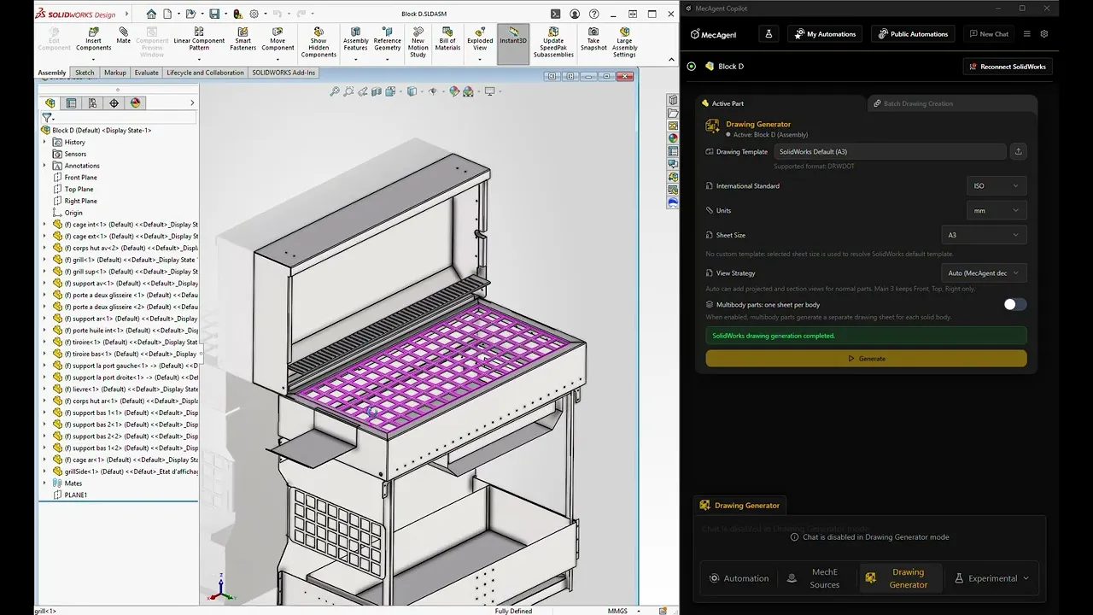This screenshot has height=615, width=1093.
Task: Toggle multibody one sheet per body switch
Action: tap(1014, 304)
